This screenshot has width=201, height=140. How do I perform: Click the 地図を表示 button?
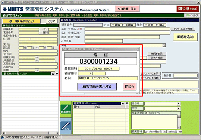point(157,54)
